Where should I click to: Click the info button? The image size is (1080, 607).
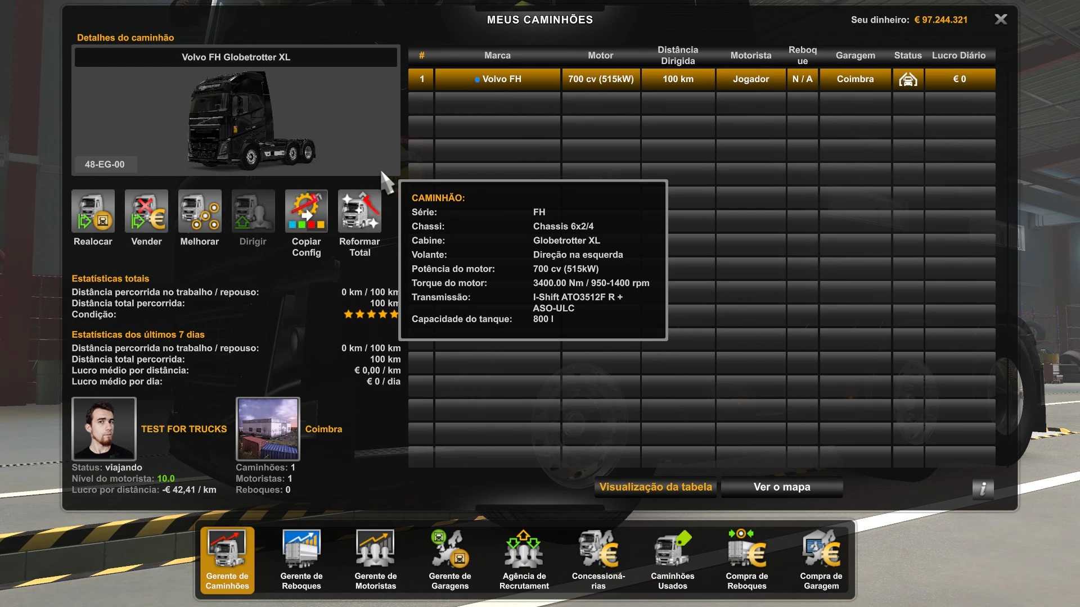983,489
